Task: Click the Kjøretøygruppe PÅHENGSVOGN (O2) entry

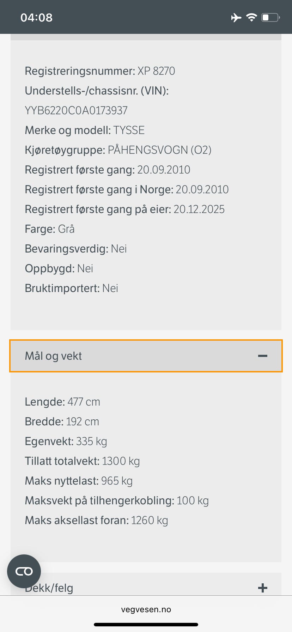Action: [118, 150]
